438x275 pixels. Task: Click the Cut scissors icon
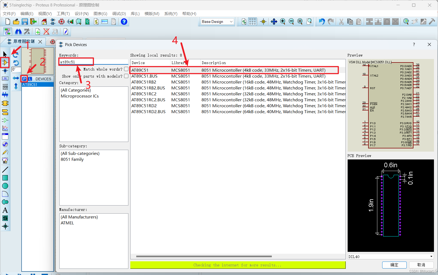[341, 22]
